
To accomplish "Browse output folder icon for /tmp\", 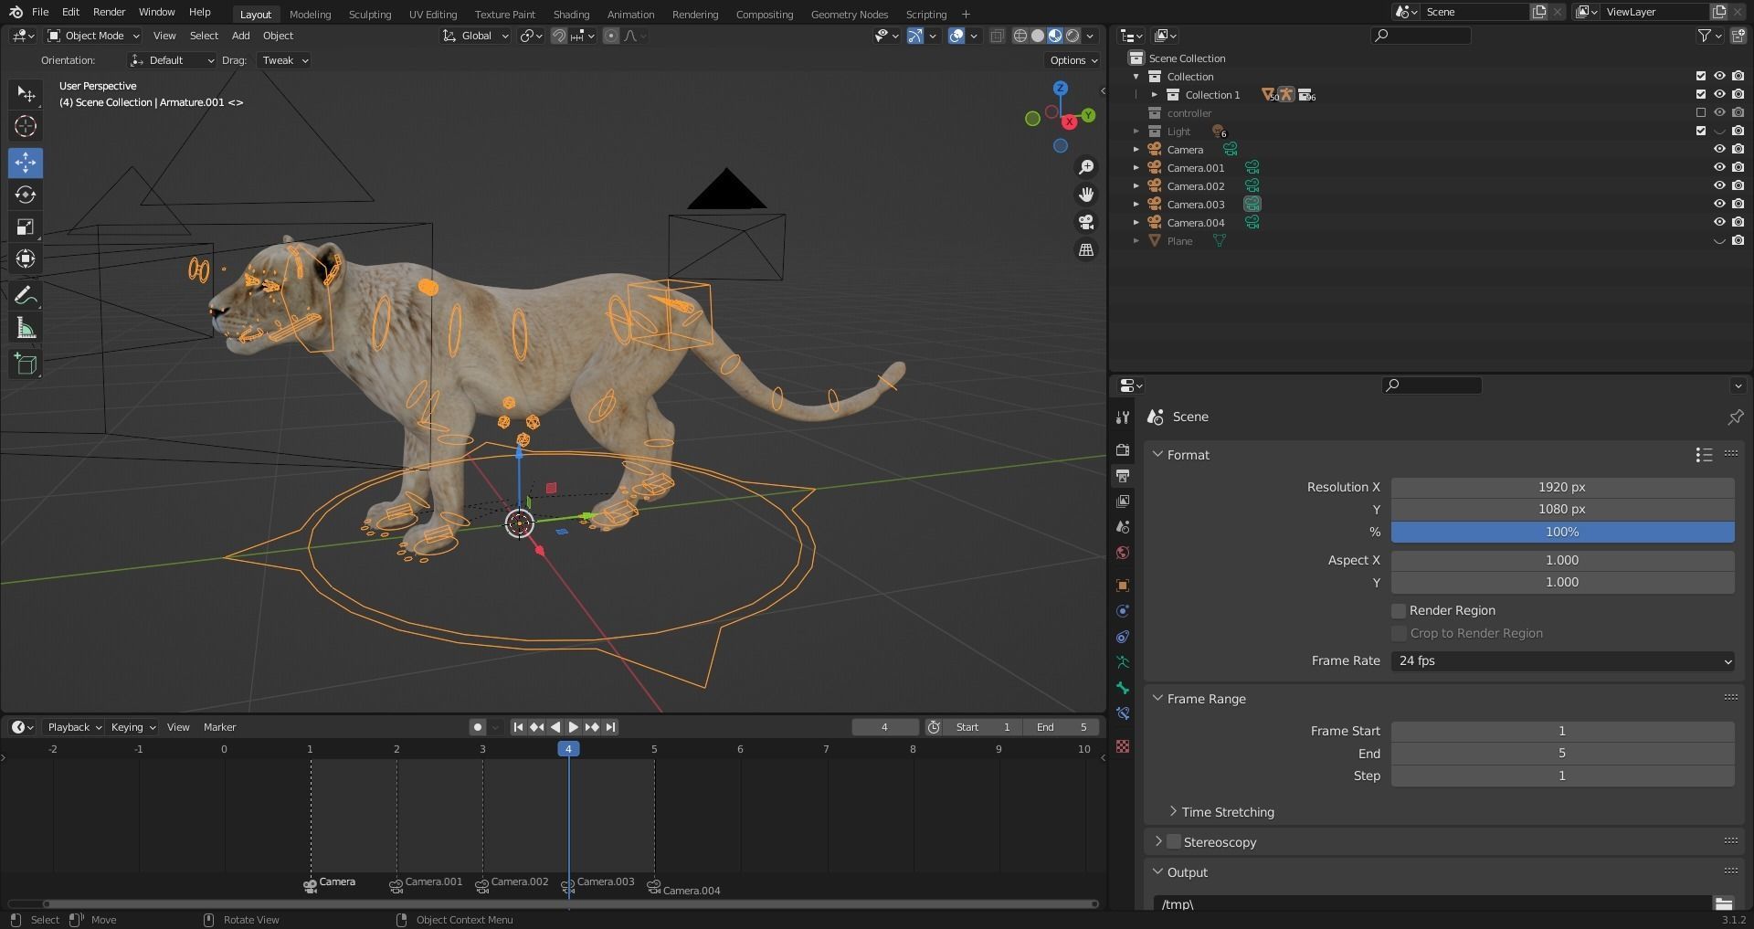I will [x=1723, y=903].
